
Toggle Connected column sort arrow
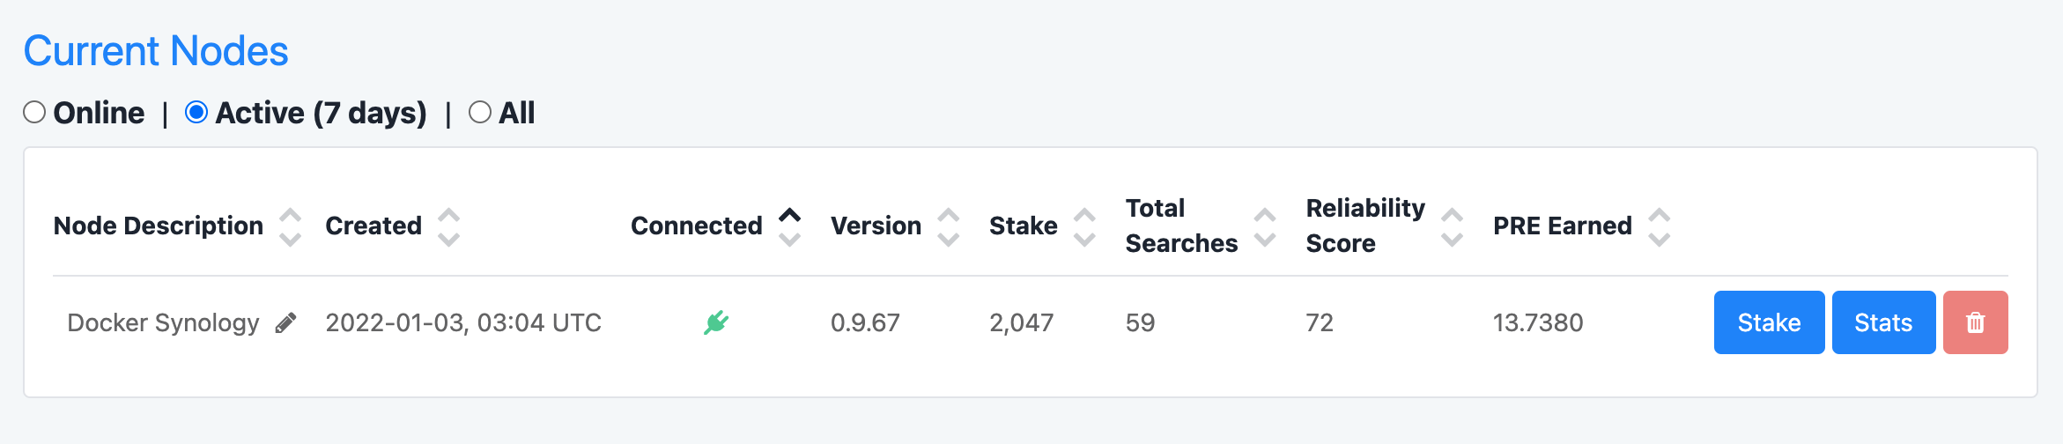(x=789, y=226)
